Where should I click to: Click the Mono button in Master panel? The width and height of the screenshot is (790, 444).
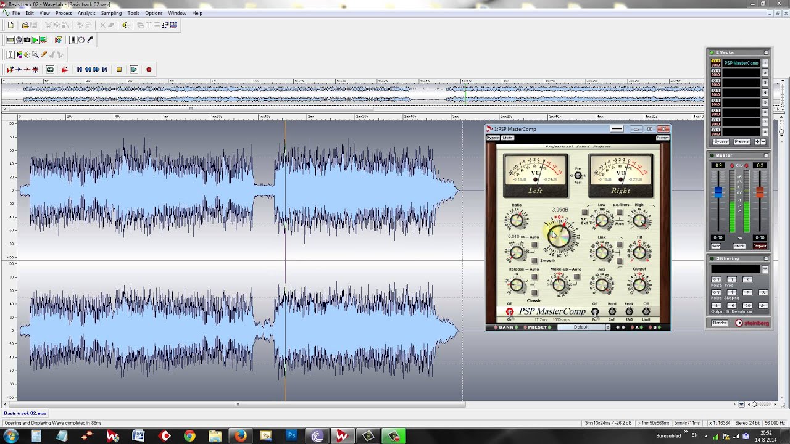pyautogui.click(x=716, y=246)
